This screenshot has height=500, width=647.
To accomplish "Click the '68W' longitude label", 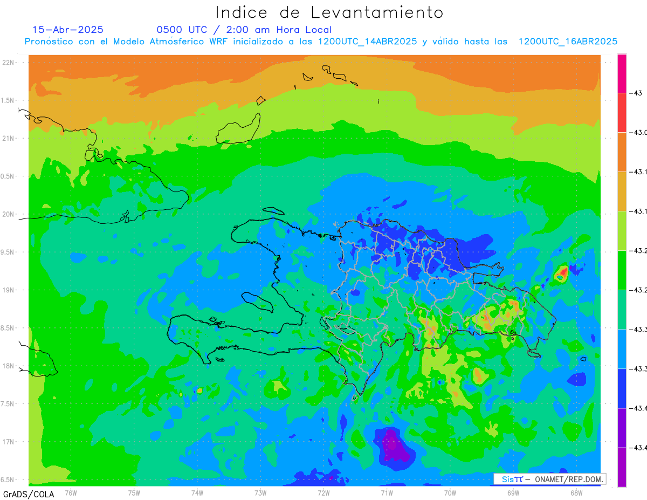I will tap(576, 492).
